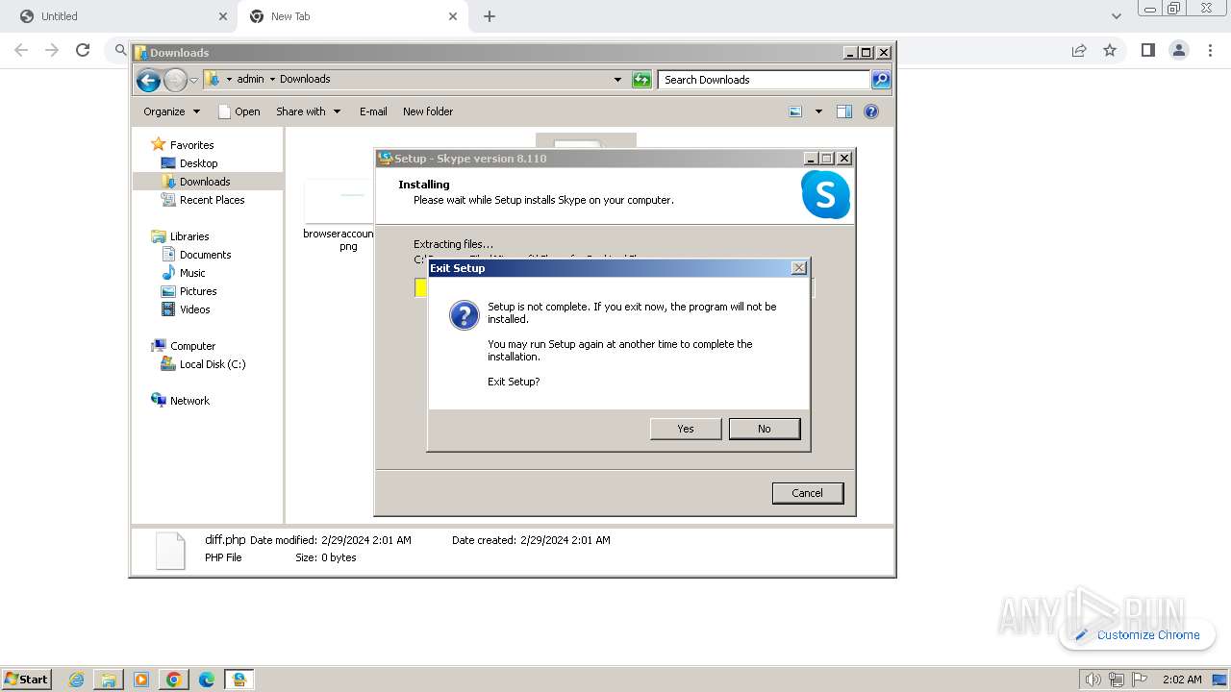This screenshot has height=692, width=1231.
Task: Choose No to continue Skype setup
Action: pyautogui.click(x=765, y=429)
